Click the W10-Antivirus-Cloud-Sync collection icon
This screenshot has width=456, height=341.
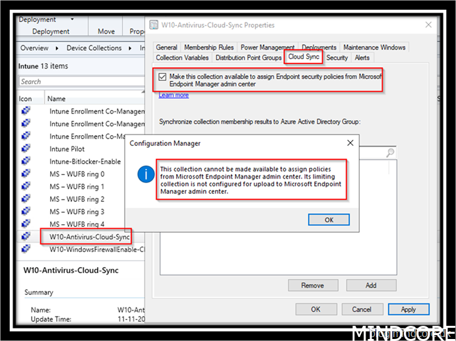26,236
